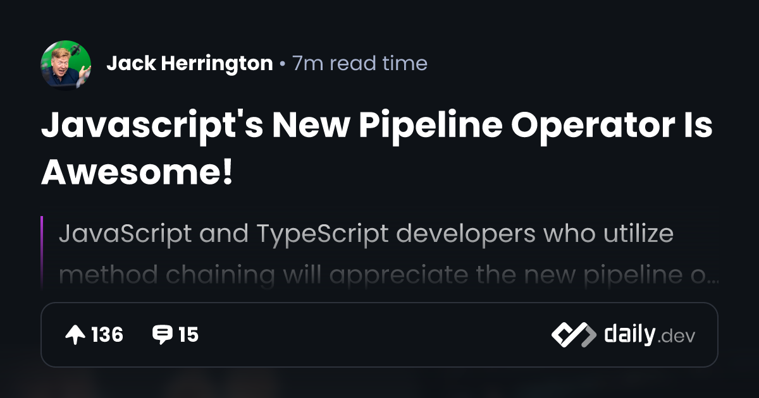
Task: Click the dot separator before read time
Action: click(x=282, y=64)
